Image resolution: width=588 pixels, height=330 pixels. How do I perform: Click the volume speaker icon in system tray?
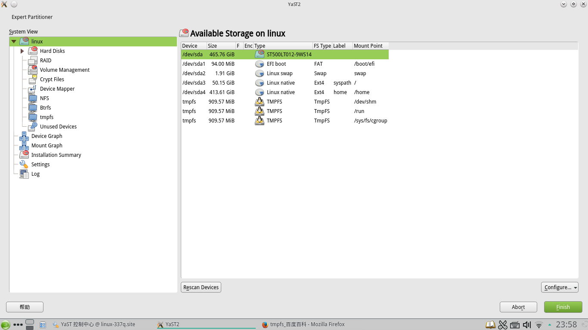[x=526, y=325]
